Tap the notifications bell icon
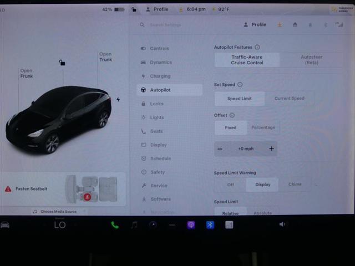This screenshot has height=266, width=355. point(310,25)
